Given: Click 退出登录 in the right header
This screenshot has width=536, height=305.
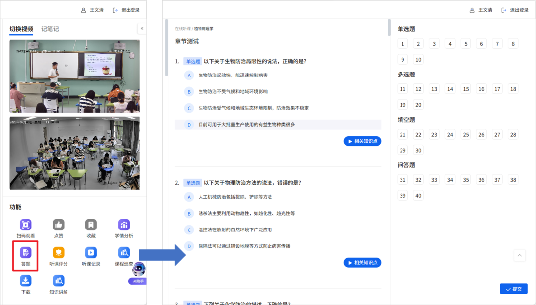Looking at the screenshot, I should pos(515,10).
